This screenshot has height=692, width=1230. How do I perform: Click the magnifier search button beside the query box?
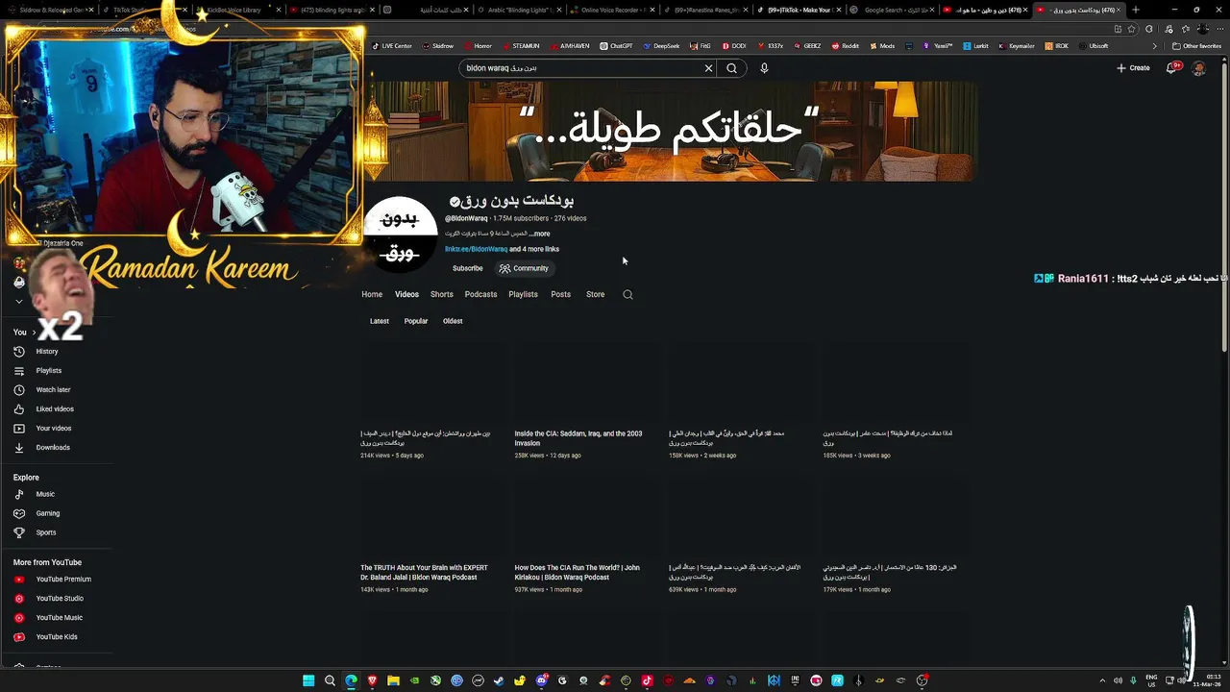[x=731, y=68]
